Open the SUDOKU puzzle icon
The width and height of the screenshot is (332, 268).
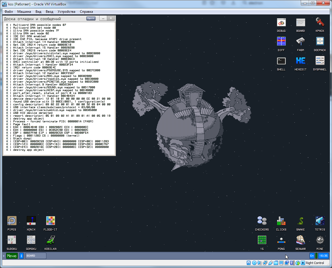[x=12, y=241]
